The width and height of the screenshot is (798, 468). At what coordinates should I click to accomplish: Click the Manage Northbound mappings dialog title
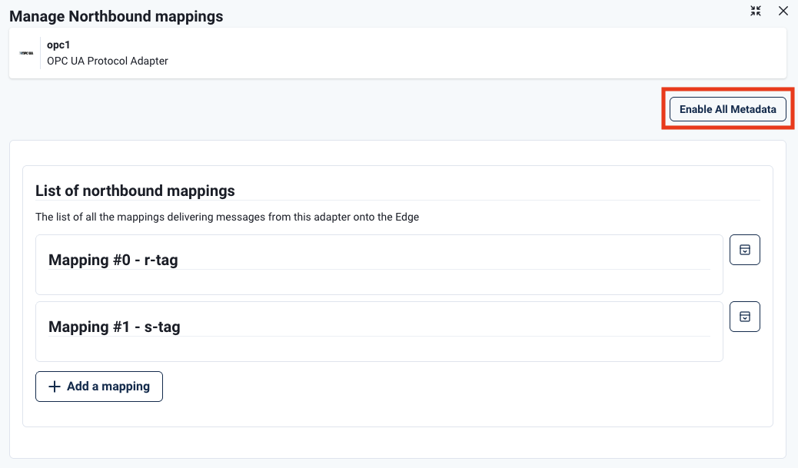point(116,16)
